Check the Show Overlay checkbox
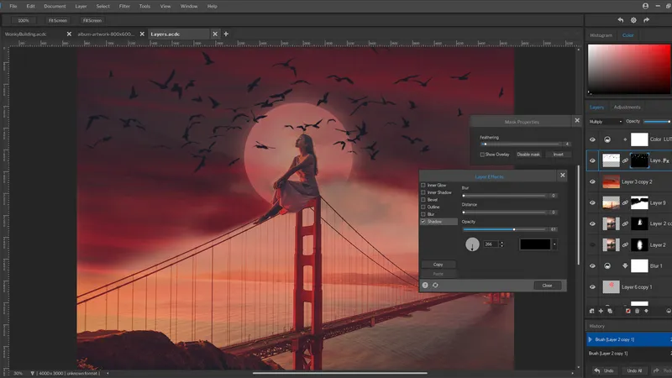 482,155
